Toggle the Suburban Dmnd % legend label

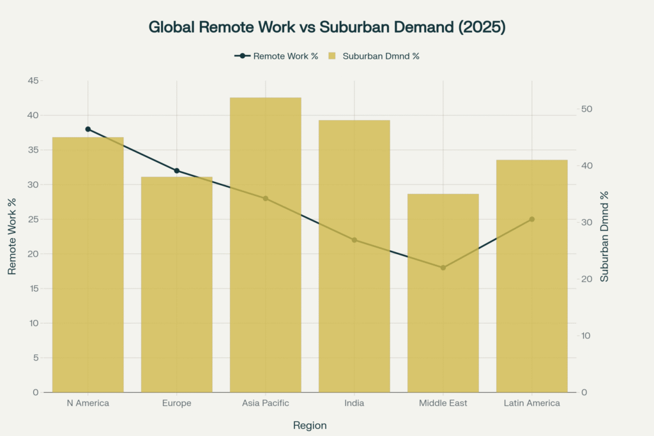point(381,56)
